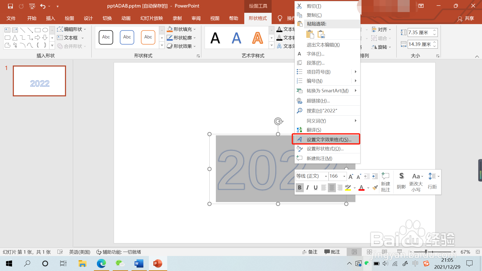Toggle Bold in the mini toolbar
482x271 pixels.
pyautogui.click(x=299, y=187)
